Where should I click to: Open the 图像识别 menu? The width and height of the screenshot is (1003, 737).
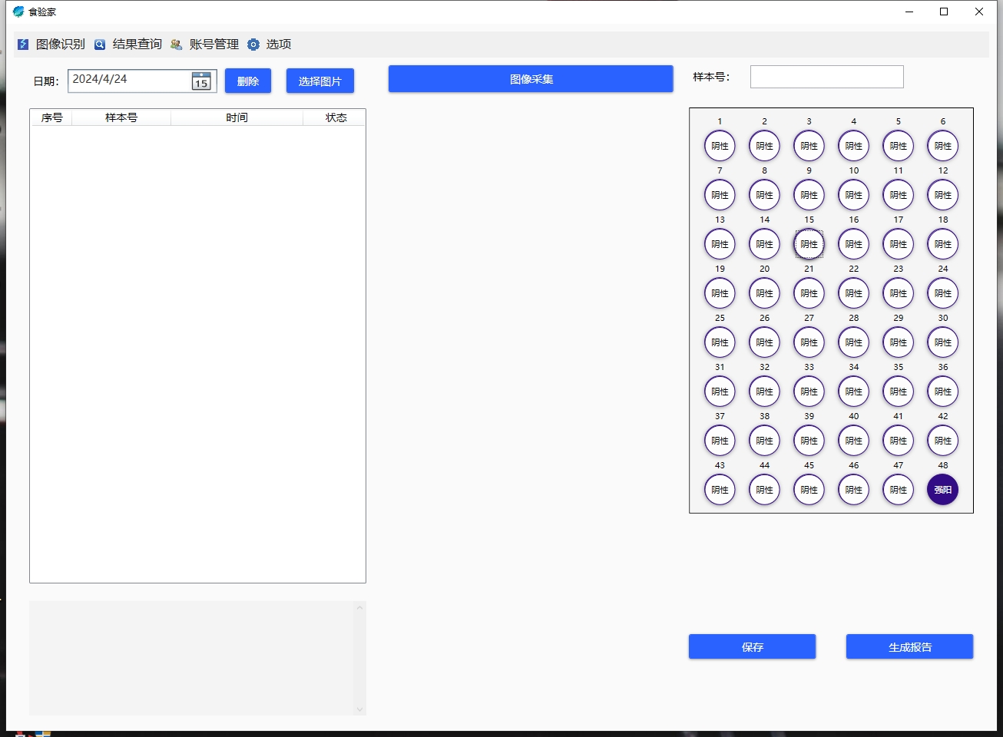60,45
